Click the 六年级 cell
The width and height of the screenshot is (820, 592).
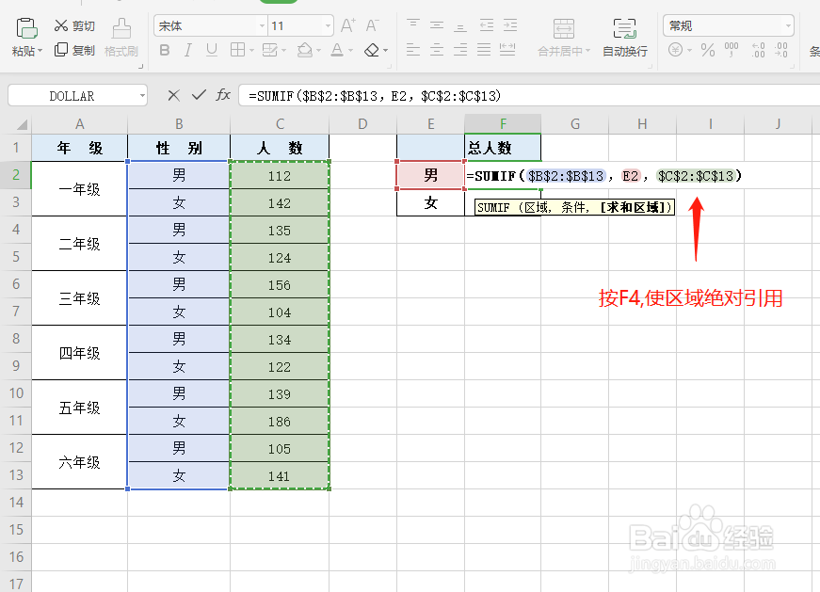click(x=79, y=462)
